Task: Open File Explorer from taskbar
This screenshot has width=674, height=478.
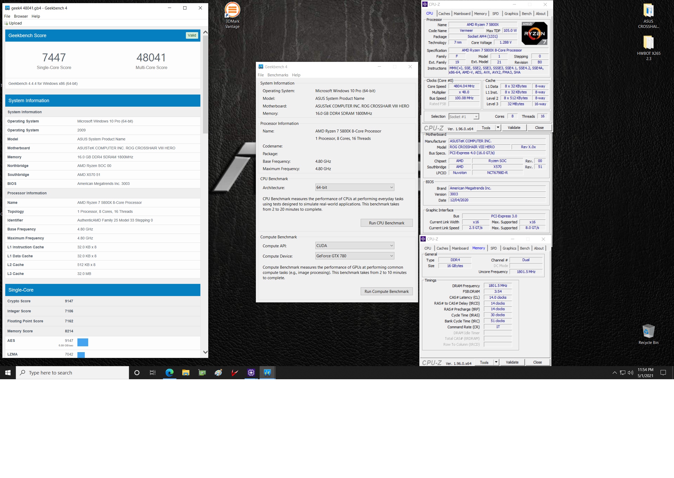Action: [186, 373]
